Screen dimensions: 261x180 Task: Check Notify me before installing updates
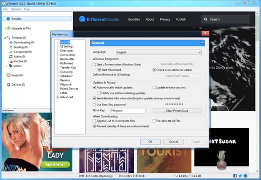pyautogui.click(x=99, y=93)
